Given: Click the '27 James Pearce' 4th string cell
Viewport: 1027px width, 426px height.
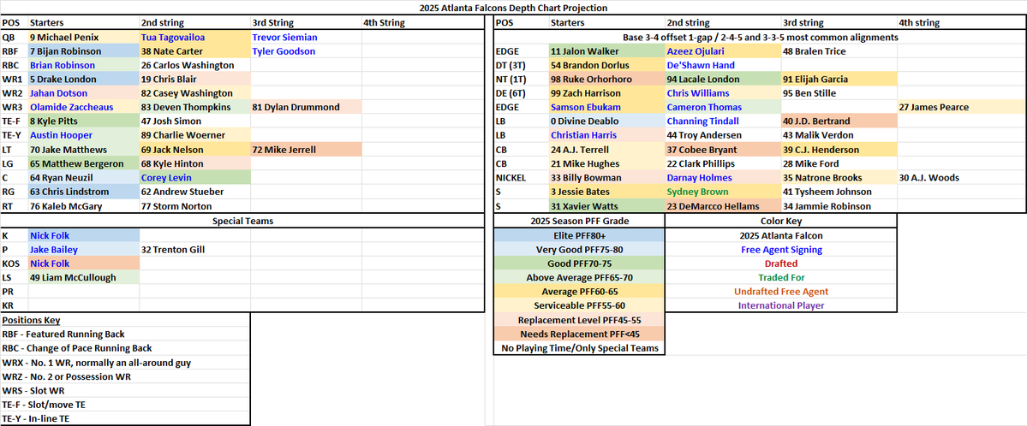Looking at the screenshot, I should tap(962, 107).
